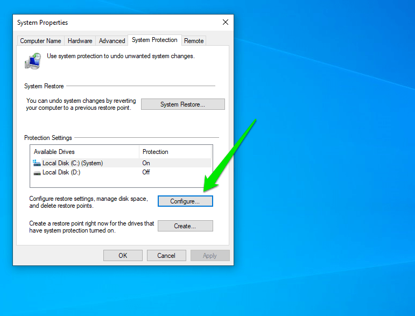Click the system protection computer shield icon
415x316 pixels.
point(33,61)
